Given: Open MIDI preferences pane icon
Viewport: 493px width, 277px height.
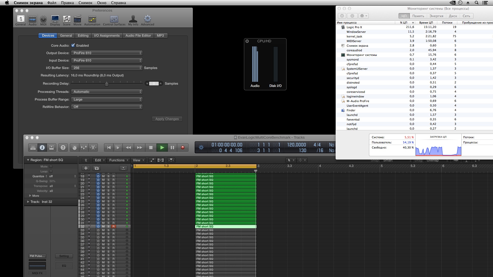Looking at the screenshot, I should [x=43, y=20].
